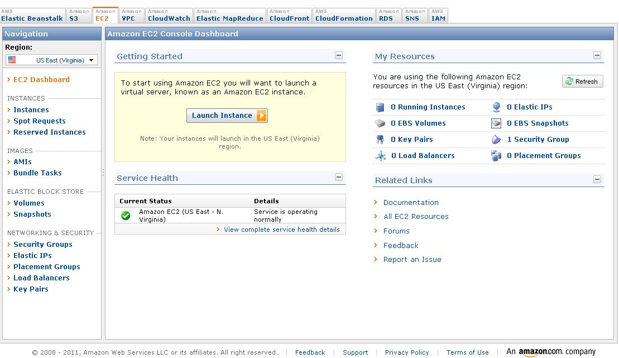Image resolution: width=619 pixels, height=358 pixels.
Task: Click the 0 Load Balancers link
Action: (x=423, y=156)
